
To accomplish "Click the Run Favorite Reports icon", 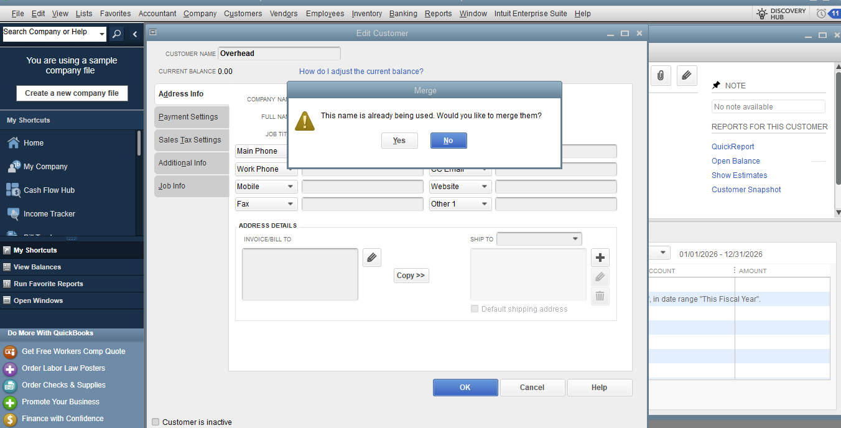I will click(x=7, y=284).
